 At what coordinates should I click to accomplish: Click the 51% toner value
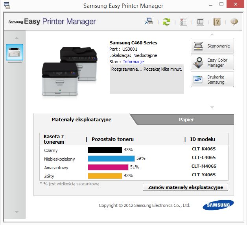[135, 167]
